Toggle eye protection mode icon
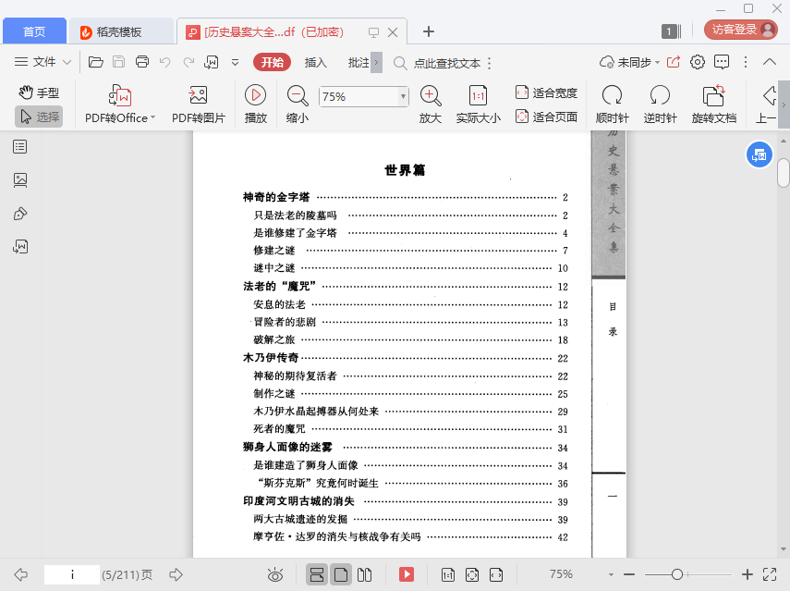Screen dimensions: 790x591 275,574
